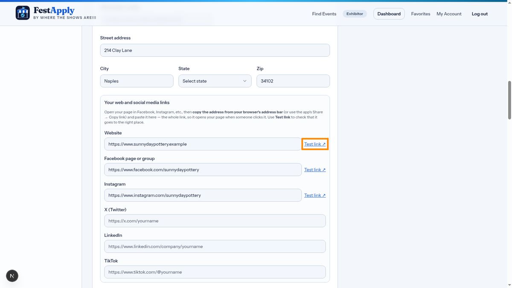This screenshot has width=512, height=288.
Task: Log out of FestApply
Action: click(480, 14)
